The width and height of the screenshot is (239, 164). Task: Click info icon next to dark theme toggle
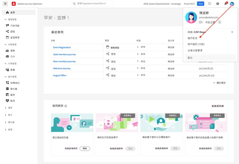[x=220, y=22]
